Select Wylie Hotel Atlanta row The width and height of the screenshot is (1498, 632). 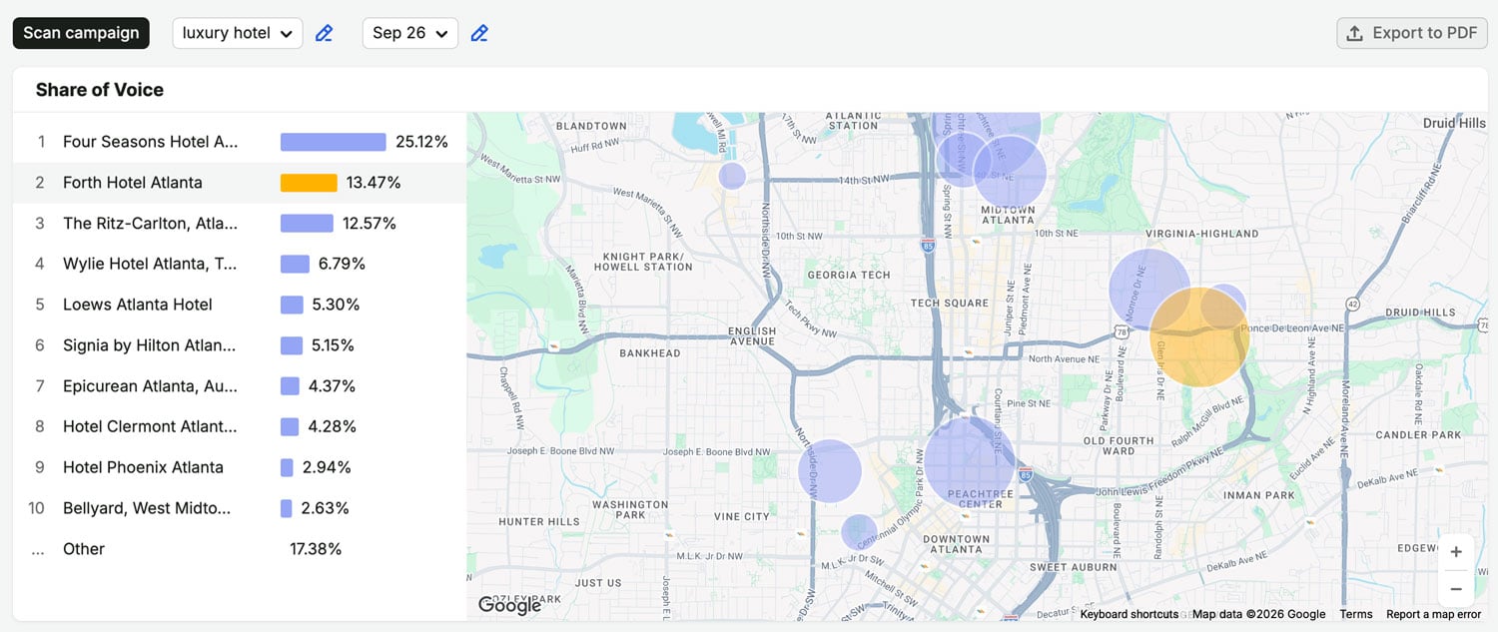point(240,264)
